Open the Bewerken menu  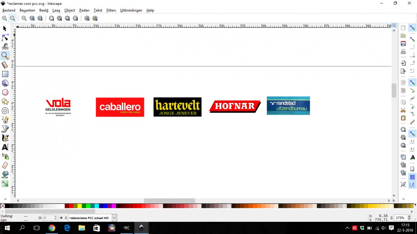(27, 10)
